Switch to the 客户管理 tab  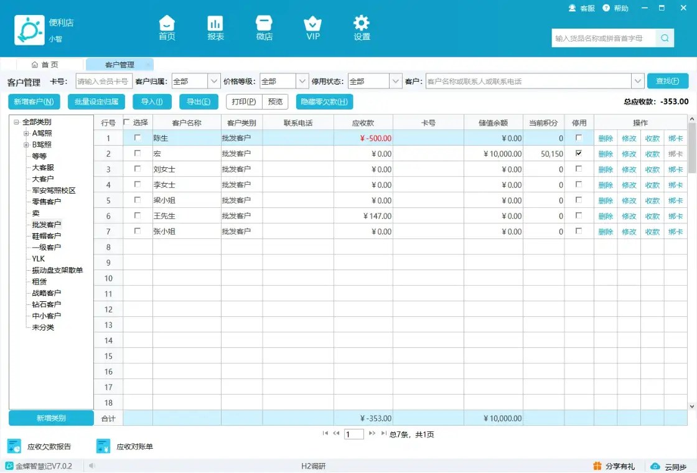pyautogui.click(x=119, y=65)
